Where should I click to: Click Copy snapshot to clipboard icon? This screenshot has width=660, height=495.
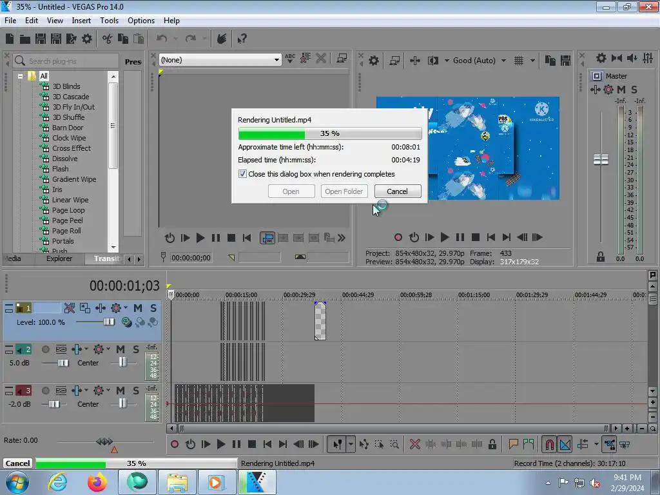coord(550,61)
